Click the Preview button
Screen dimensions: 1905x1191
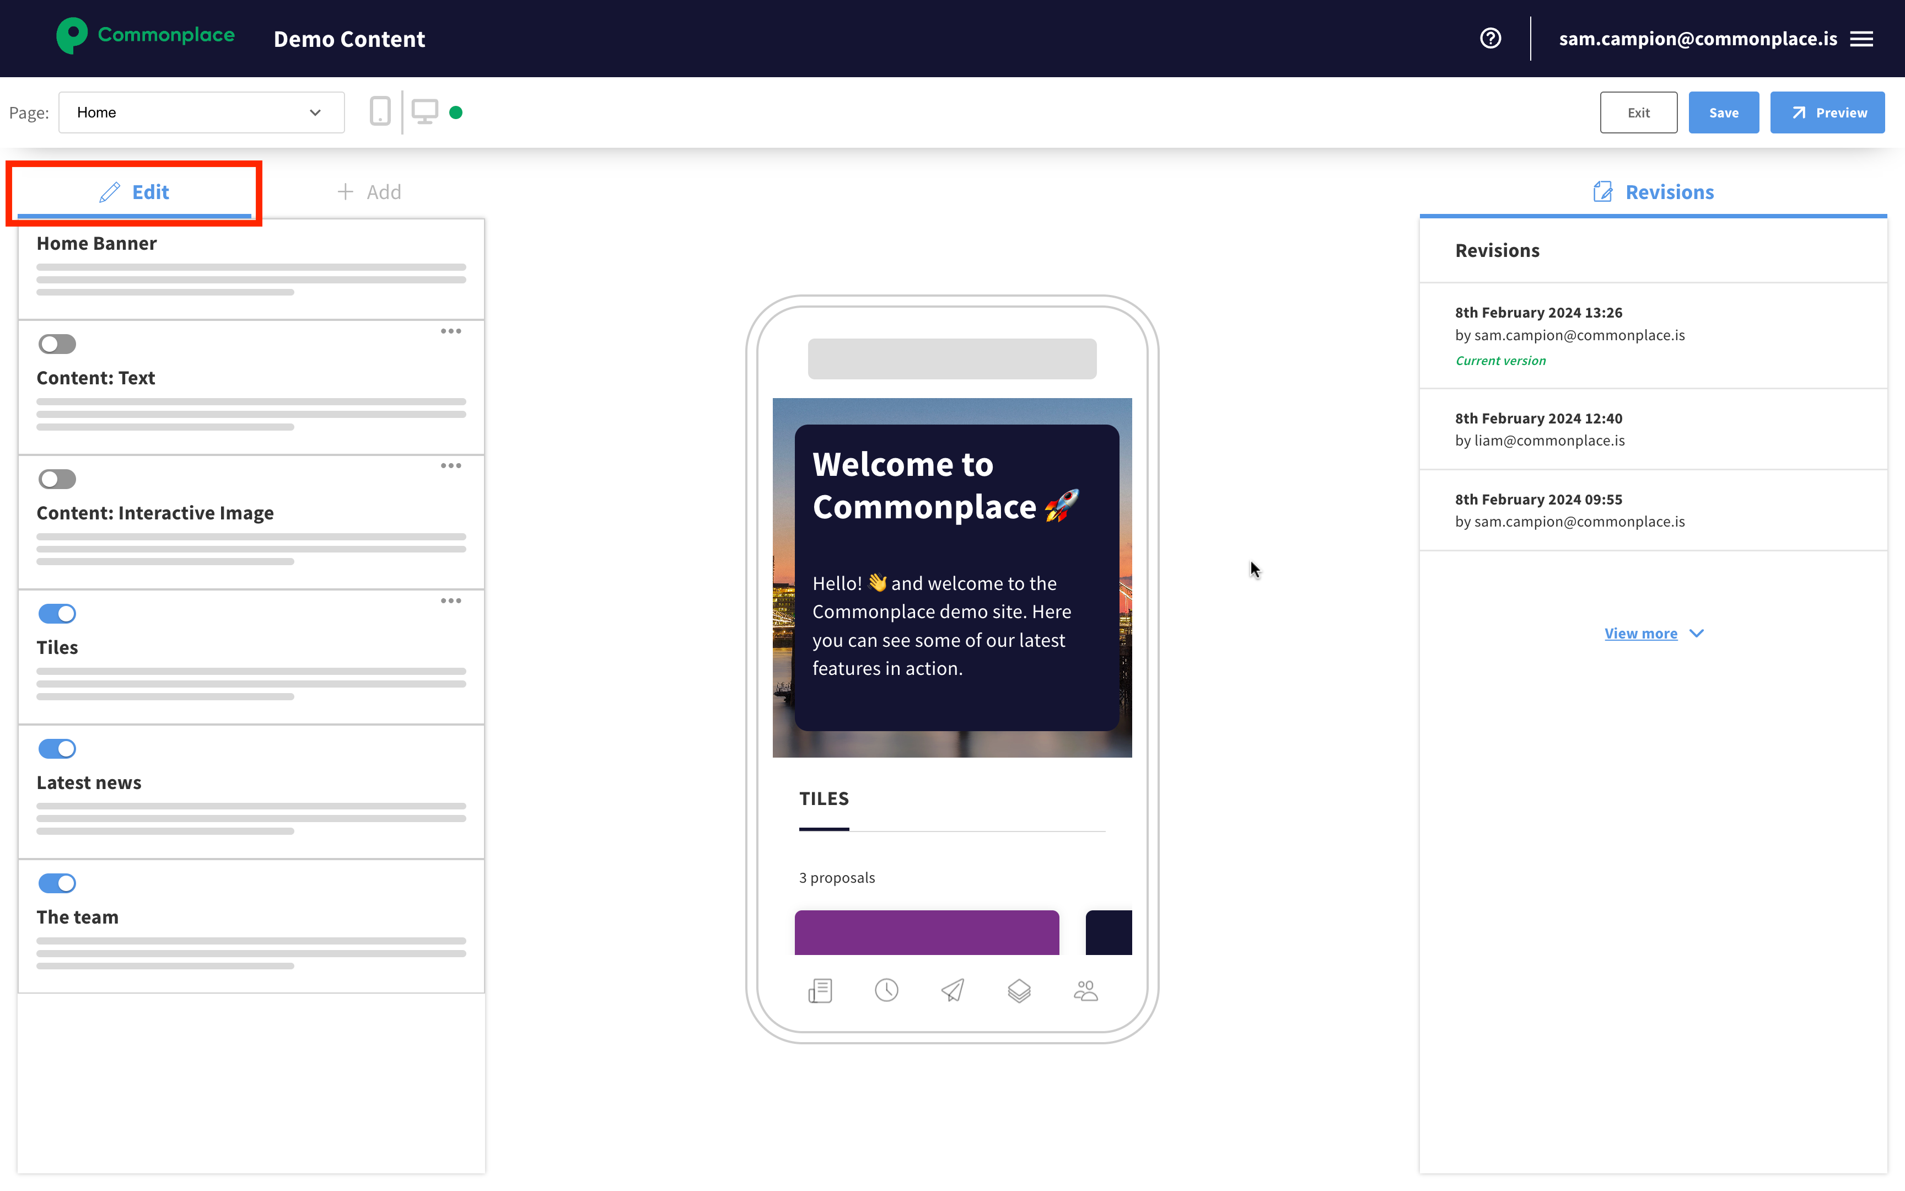1827,112
